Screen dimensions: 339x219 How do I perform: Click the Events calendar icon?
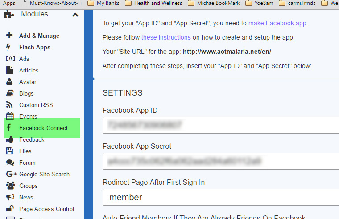[10, 116]
